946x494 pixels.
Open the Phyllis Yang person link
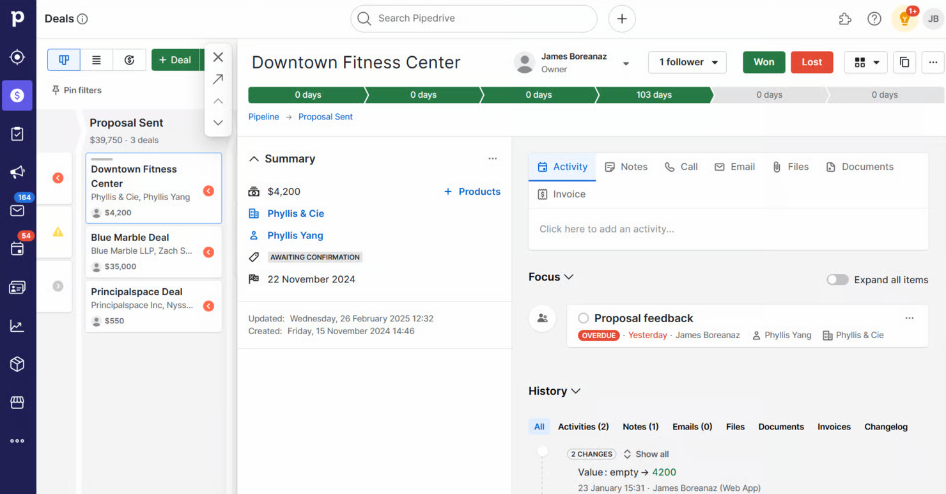click(x=295, y=235)
